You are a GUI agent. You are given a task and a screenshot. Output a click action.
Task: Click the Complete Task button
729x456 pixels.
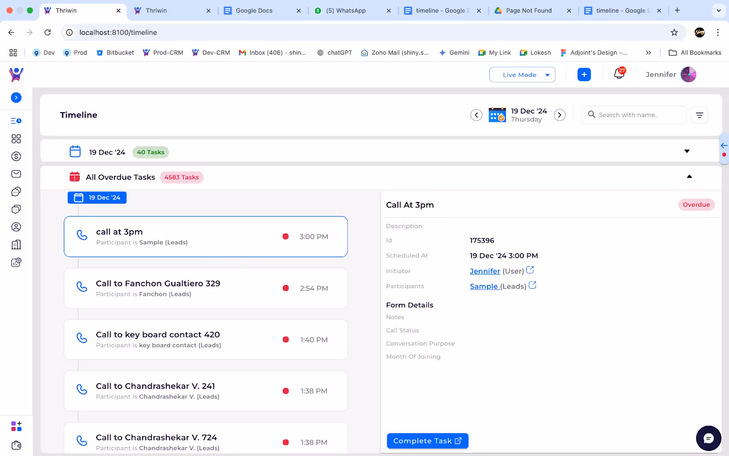(x=427, y=441)
